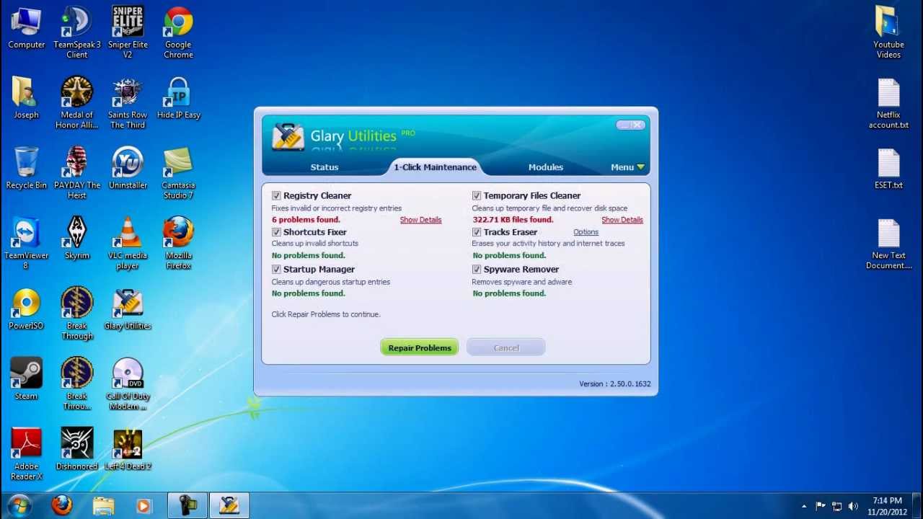The image size is (923, 519).
Task: Open Windows Explorer from taskbar
Action: tap(103, 505)
